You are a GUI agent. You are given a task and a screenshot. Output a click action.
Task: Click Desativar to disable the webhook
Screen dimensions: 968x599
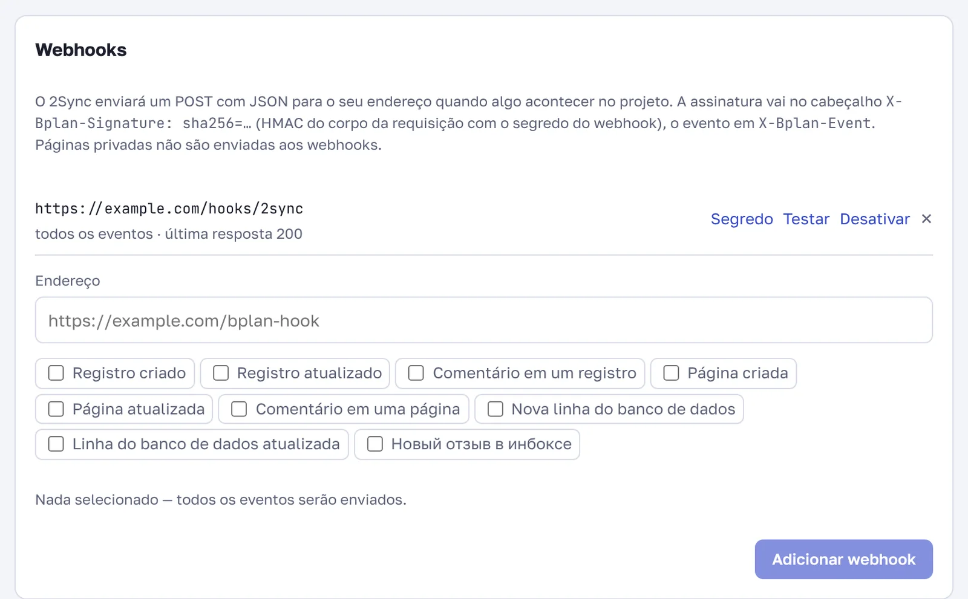click(875, 219)
